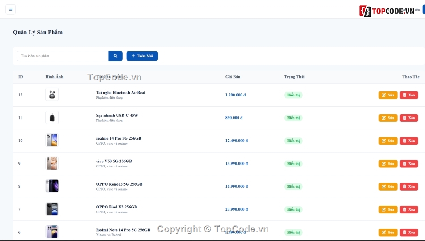The width and height of the screenshot is (425, 241).
Task: Click the ID column header
Action: pos(21,77)
